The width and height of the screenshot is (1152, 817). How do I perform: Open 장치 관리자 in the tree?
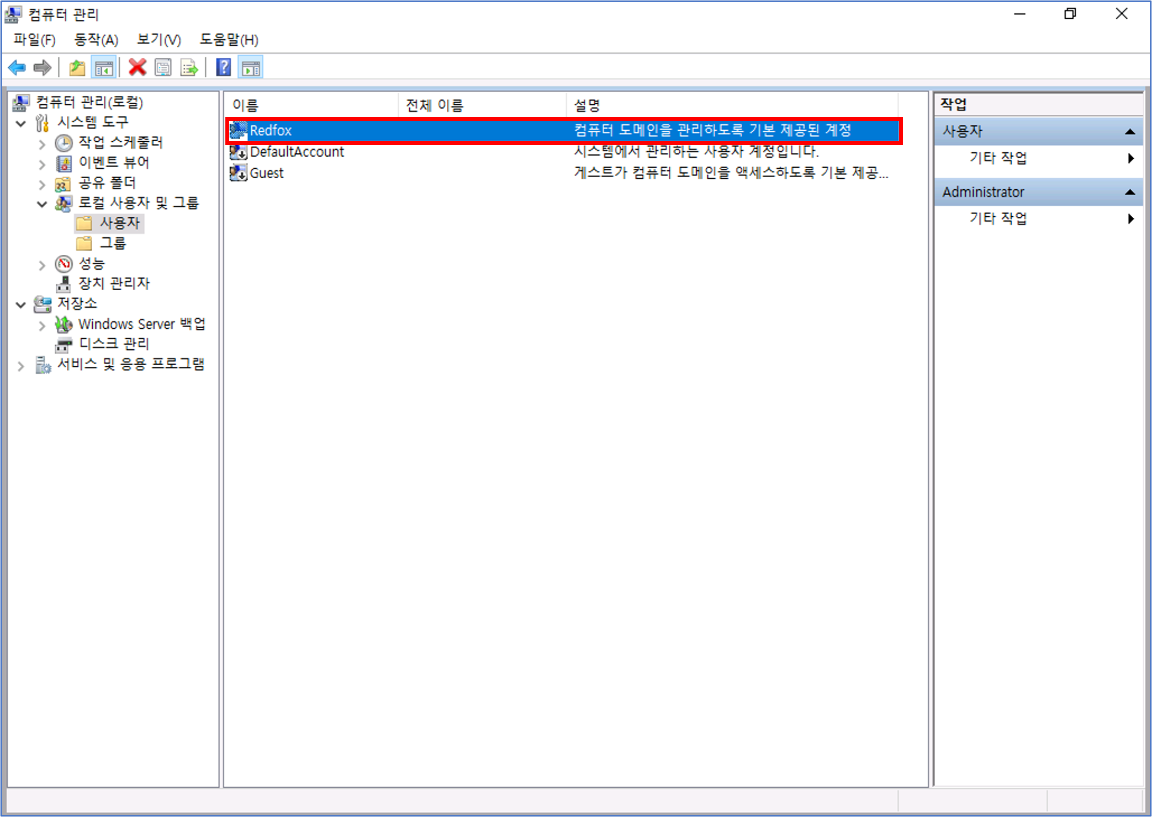click(x=114, y=284)
